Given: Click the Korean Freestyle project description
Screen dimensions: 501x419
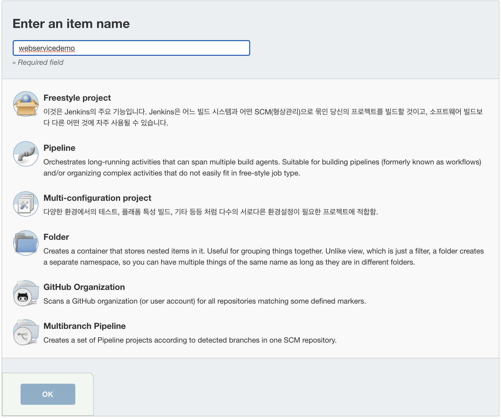Looking at the screenshot, I should point(263,117).
